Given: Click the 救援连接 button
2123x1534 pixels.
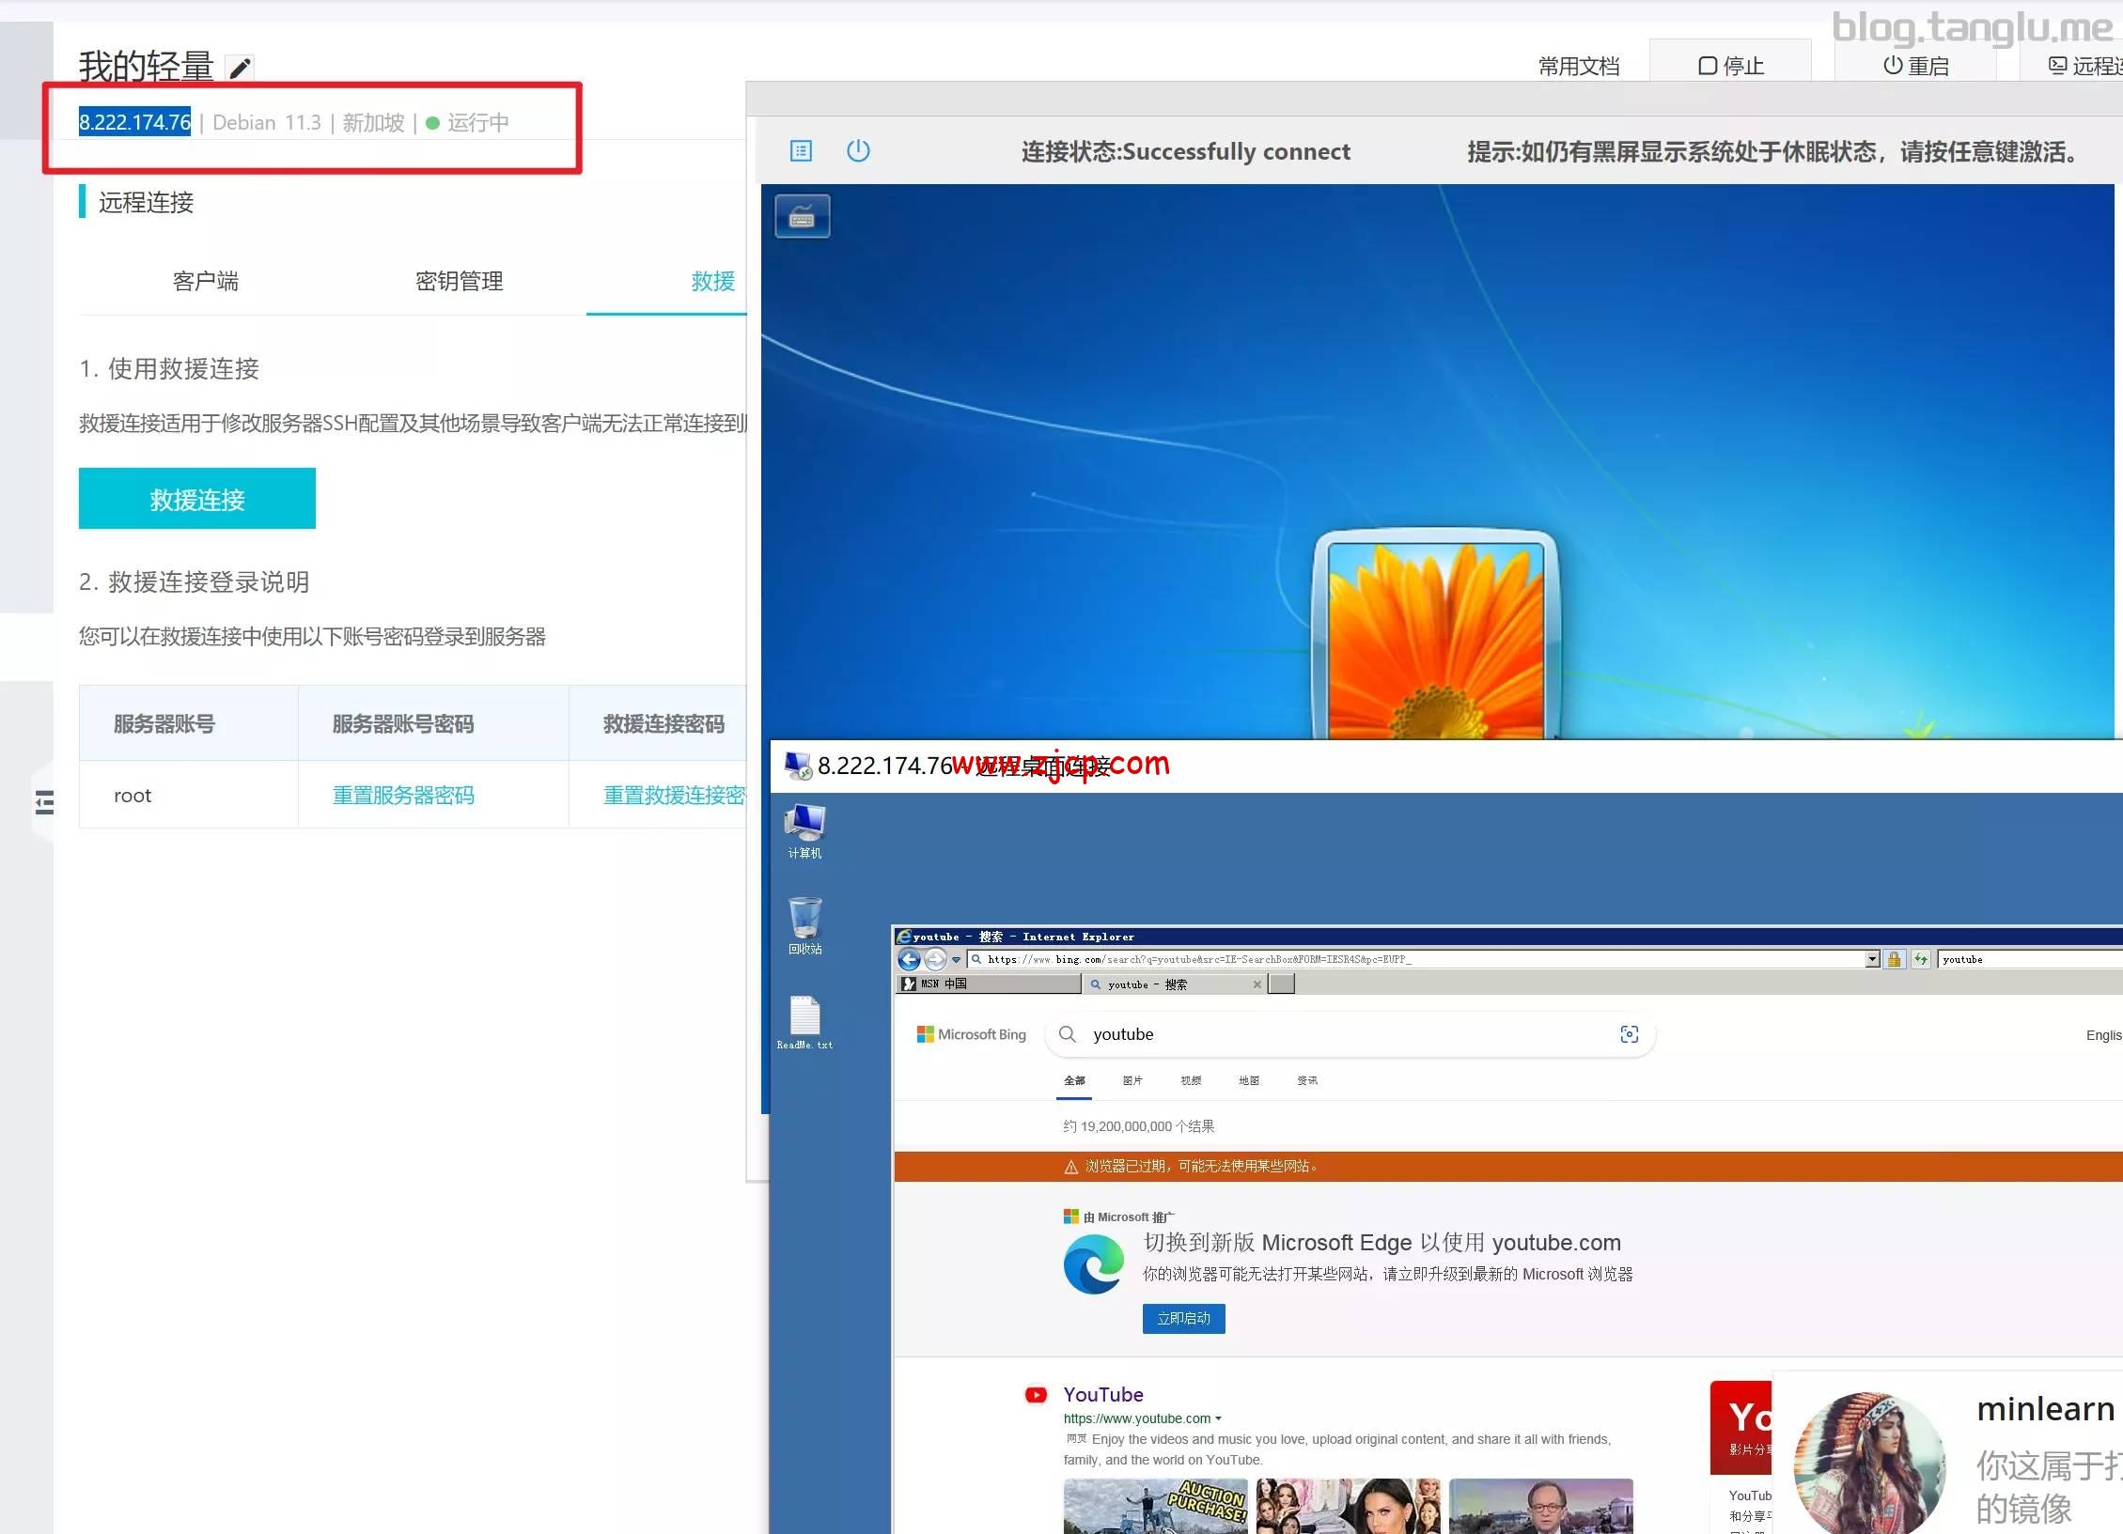Looking at the screenshot, I should 196,499.
